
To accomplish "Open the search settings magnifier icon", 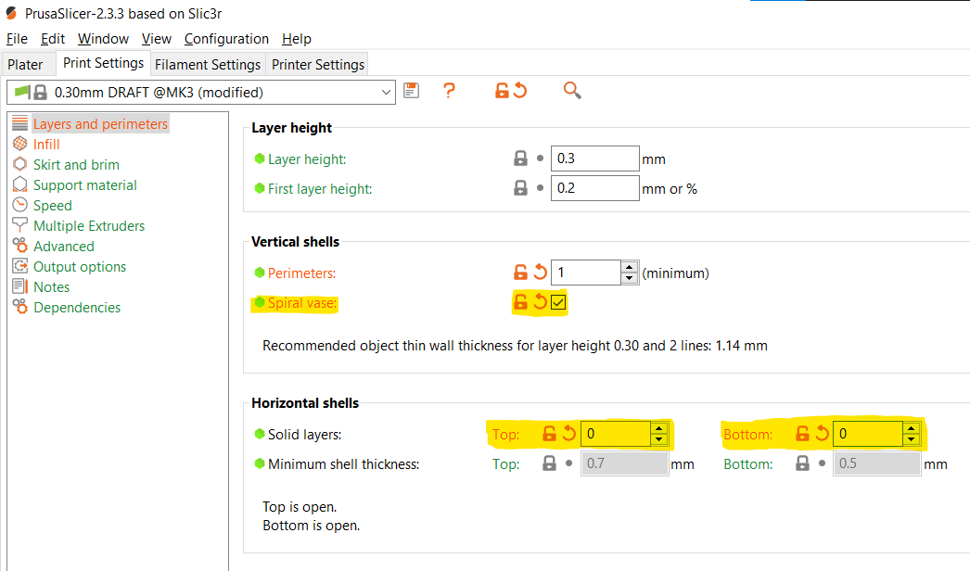I will pos(572,91).
